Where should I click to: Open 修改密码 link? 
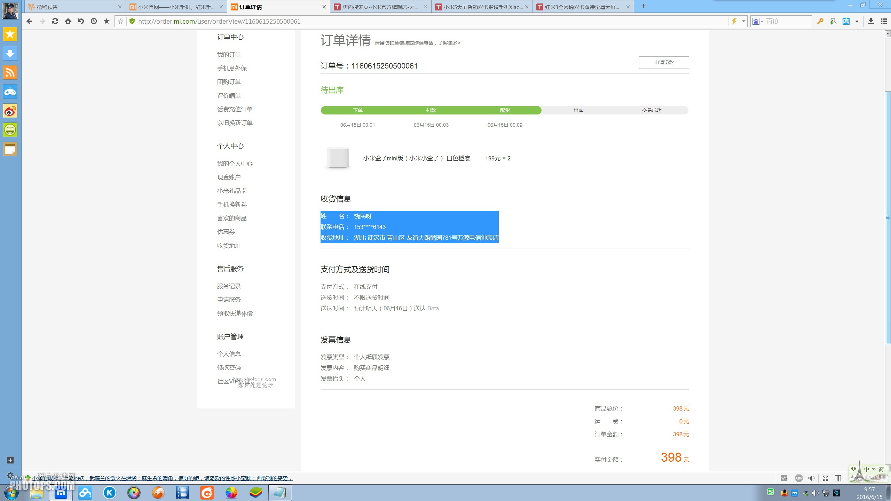tap(229, 367)
